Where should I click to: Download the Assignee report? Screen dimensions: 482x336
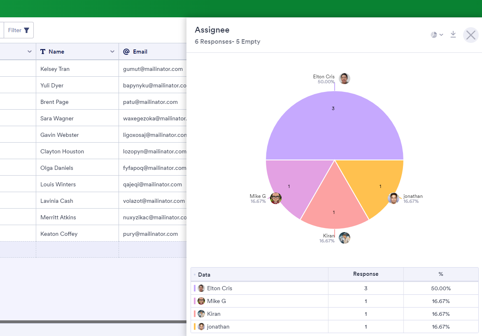pos(453,35)
